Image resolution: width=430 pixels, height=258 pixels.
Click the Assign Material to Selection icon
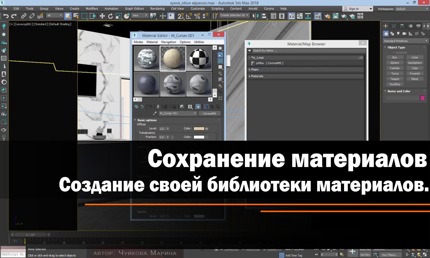click(x=150, y=107)
